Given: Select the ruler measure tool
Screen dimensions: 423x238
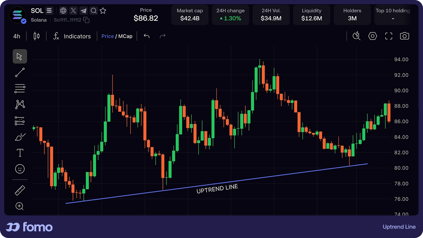Looking at the screenshot, I should 20,190.
